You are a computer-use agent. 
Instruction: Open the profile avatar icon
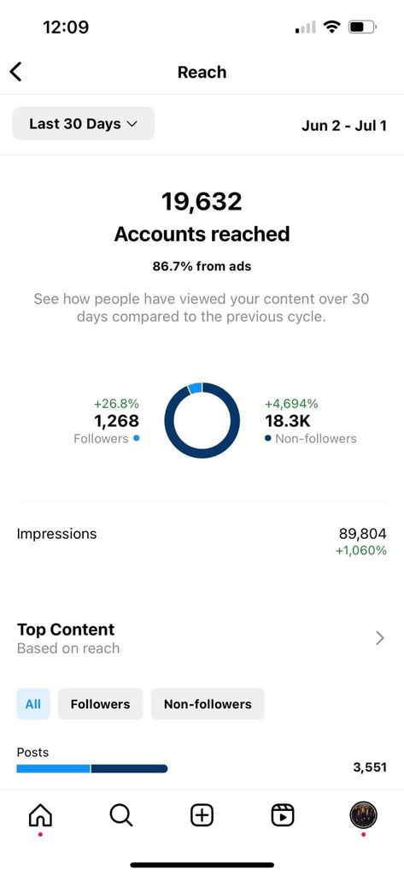363,815
